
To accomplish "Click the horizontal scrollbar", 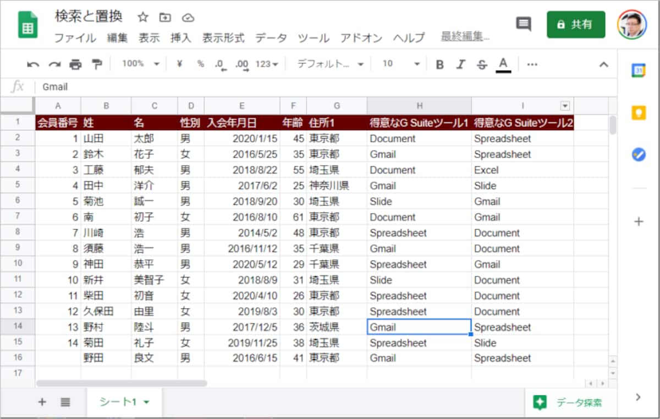I will pyautogui.click(x=122, y=383).
